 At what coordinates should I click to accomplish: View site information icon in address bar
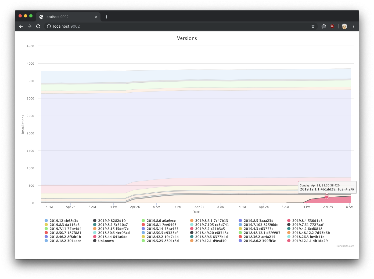tap(49, 26)
